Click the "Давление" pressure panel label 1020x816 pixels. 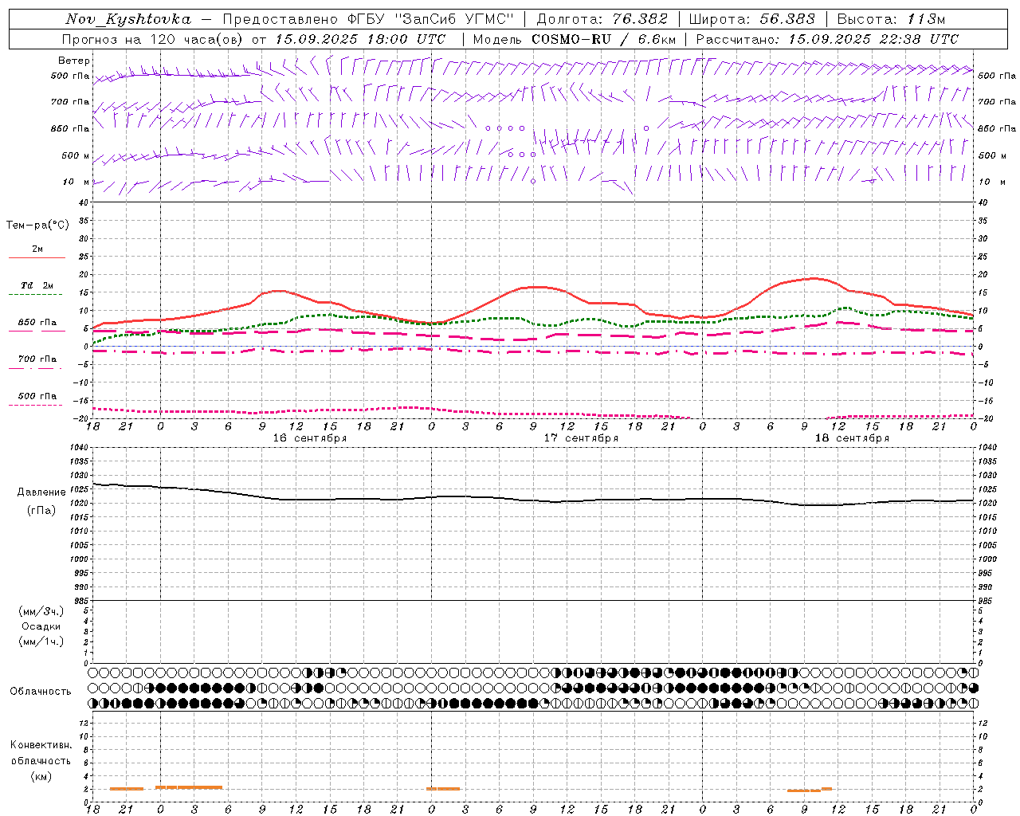[40, 492]
